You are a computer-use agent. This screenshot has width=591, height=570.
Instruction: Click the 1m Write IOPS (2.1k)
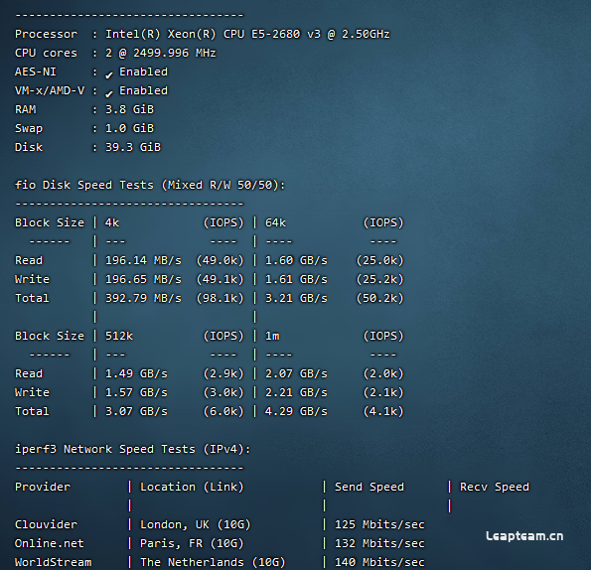383,392
